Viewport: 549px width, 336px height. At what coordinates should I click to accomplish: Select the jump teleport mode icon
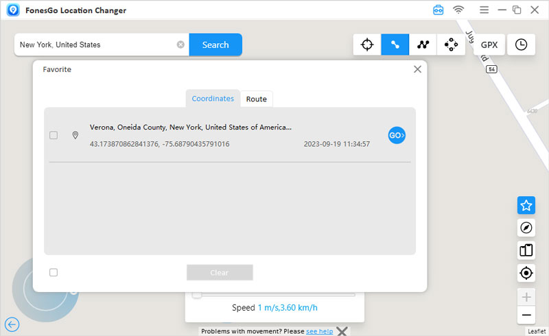click(451, 45)
